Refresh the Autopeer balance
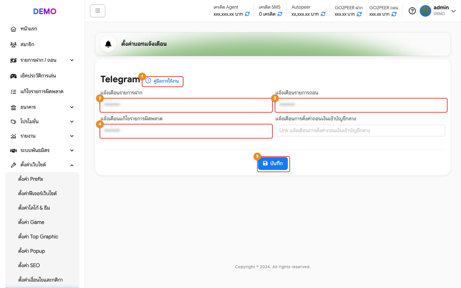Viewport: 461px width, 288px height. (x=323, y=14)
